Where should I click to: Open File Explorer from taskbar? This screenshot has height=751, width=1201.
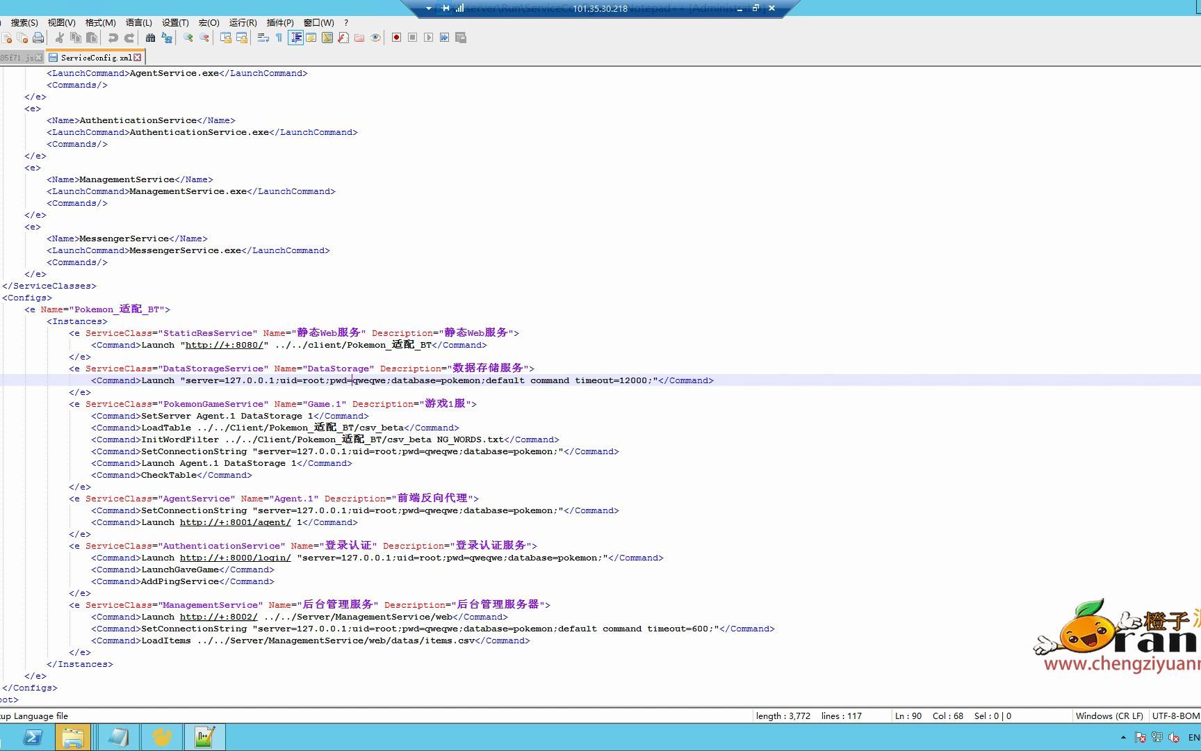(x=73, y=737)
